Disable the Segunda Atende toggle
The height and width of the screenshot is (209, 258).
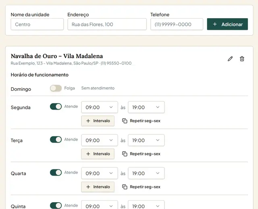56,107
